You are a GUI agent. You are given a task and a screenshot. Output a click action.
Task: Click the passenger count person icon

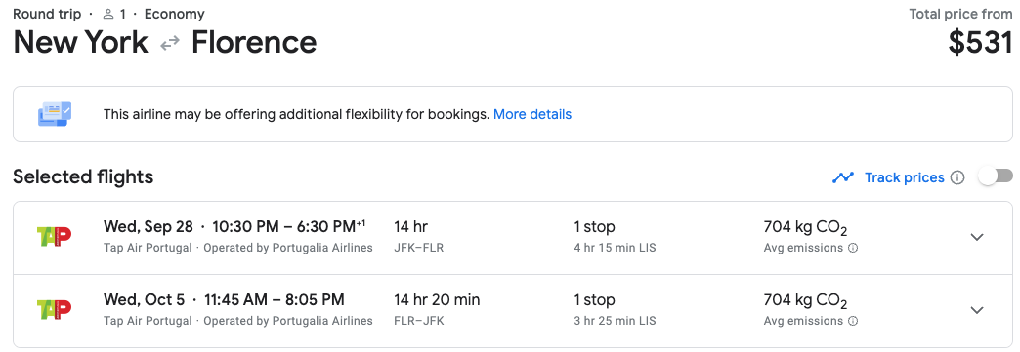pyautogui.click(x=108, y=14)
